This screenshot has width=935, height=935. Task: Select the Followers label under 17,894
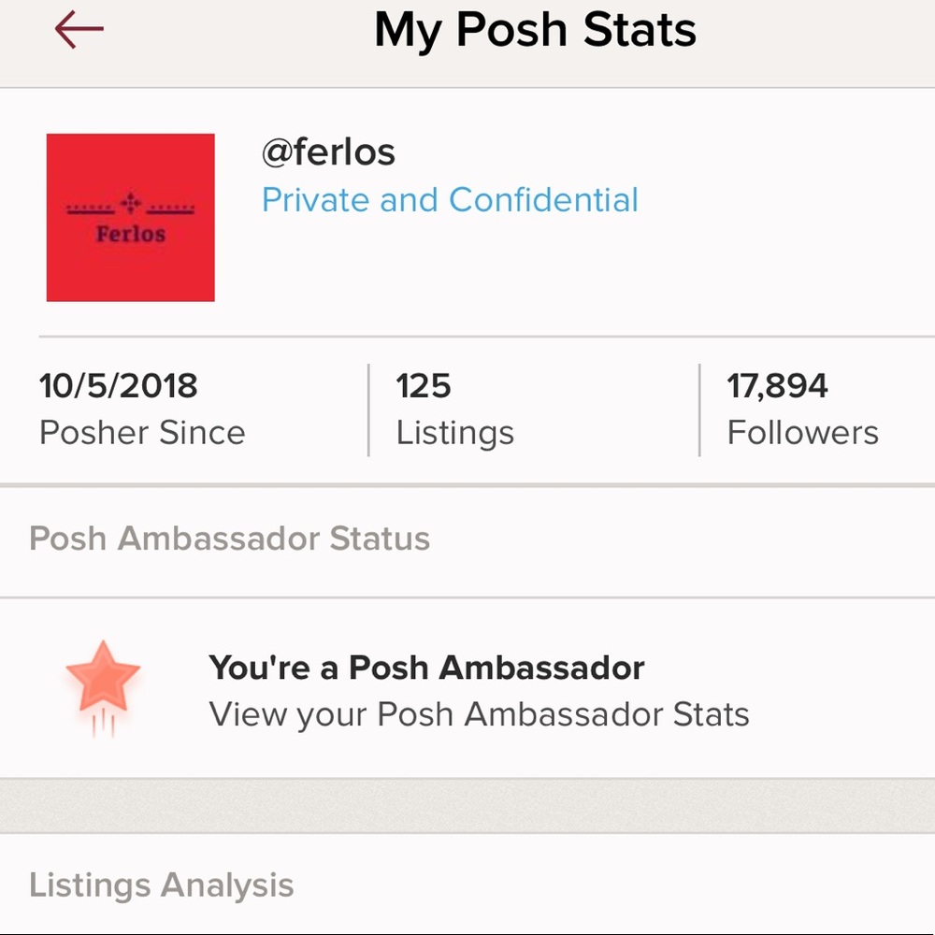pyautogui.click(x=802, y=432)
